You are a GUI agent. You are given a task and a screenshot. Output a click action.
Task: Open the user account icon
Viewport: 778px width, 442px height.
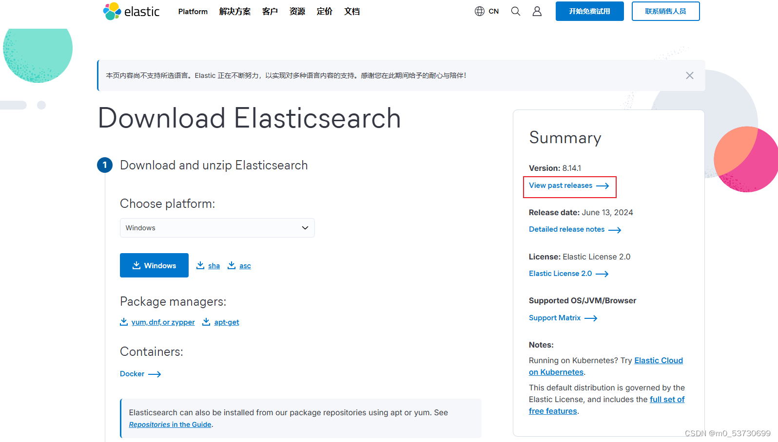click(x=537, y=11)
